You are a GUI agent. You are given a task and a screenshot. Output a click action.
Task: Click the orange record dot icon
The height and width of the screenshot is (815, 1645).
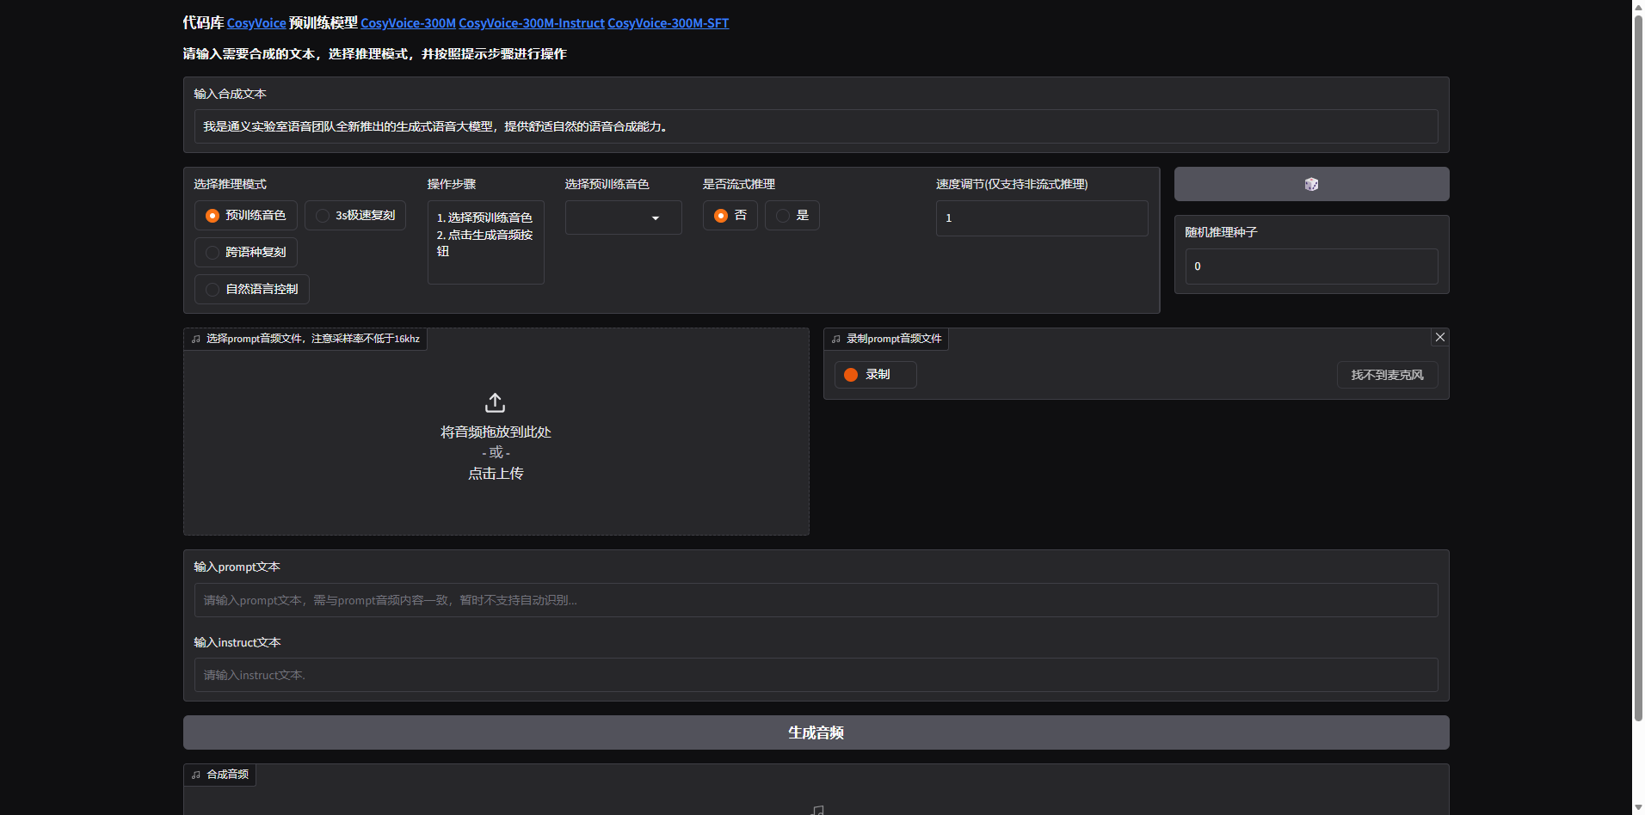pyautogui.click(x=851, y=375)
